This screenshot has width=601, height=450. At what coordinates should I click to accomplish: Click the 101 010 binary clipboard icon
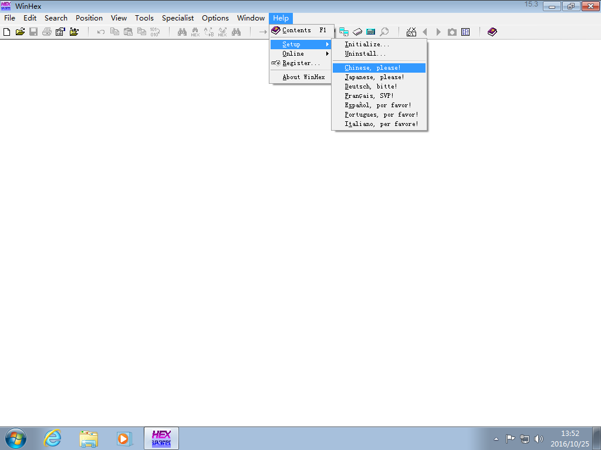tap(155, 32)
